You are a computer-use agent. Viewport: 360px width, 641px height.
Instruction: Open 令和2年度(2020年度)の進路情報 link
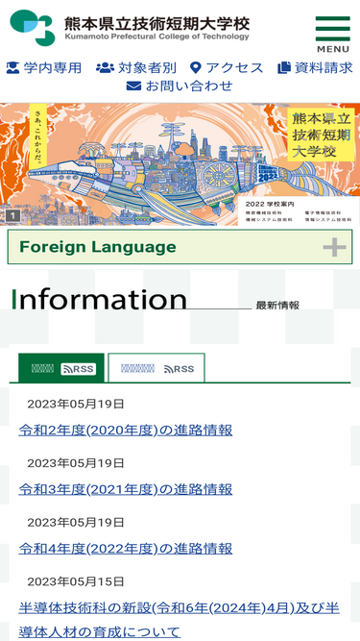pos(126,431)
